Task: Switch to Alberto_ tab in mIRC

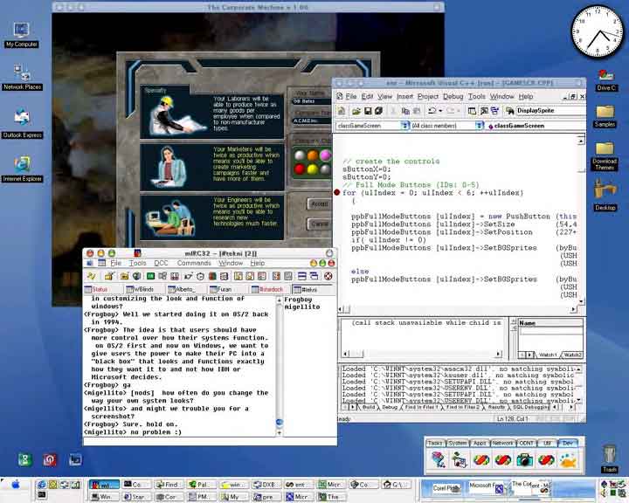Action: [185, 289]
